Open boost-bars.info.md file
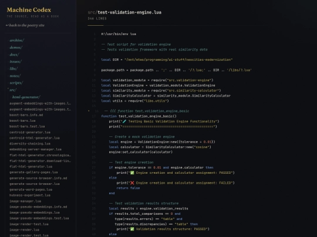The image size is (317, 237). click(26, 115)
